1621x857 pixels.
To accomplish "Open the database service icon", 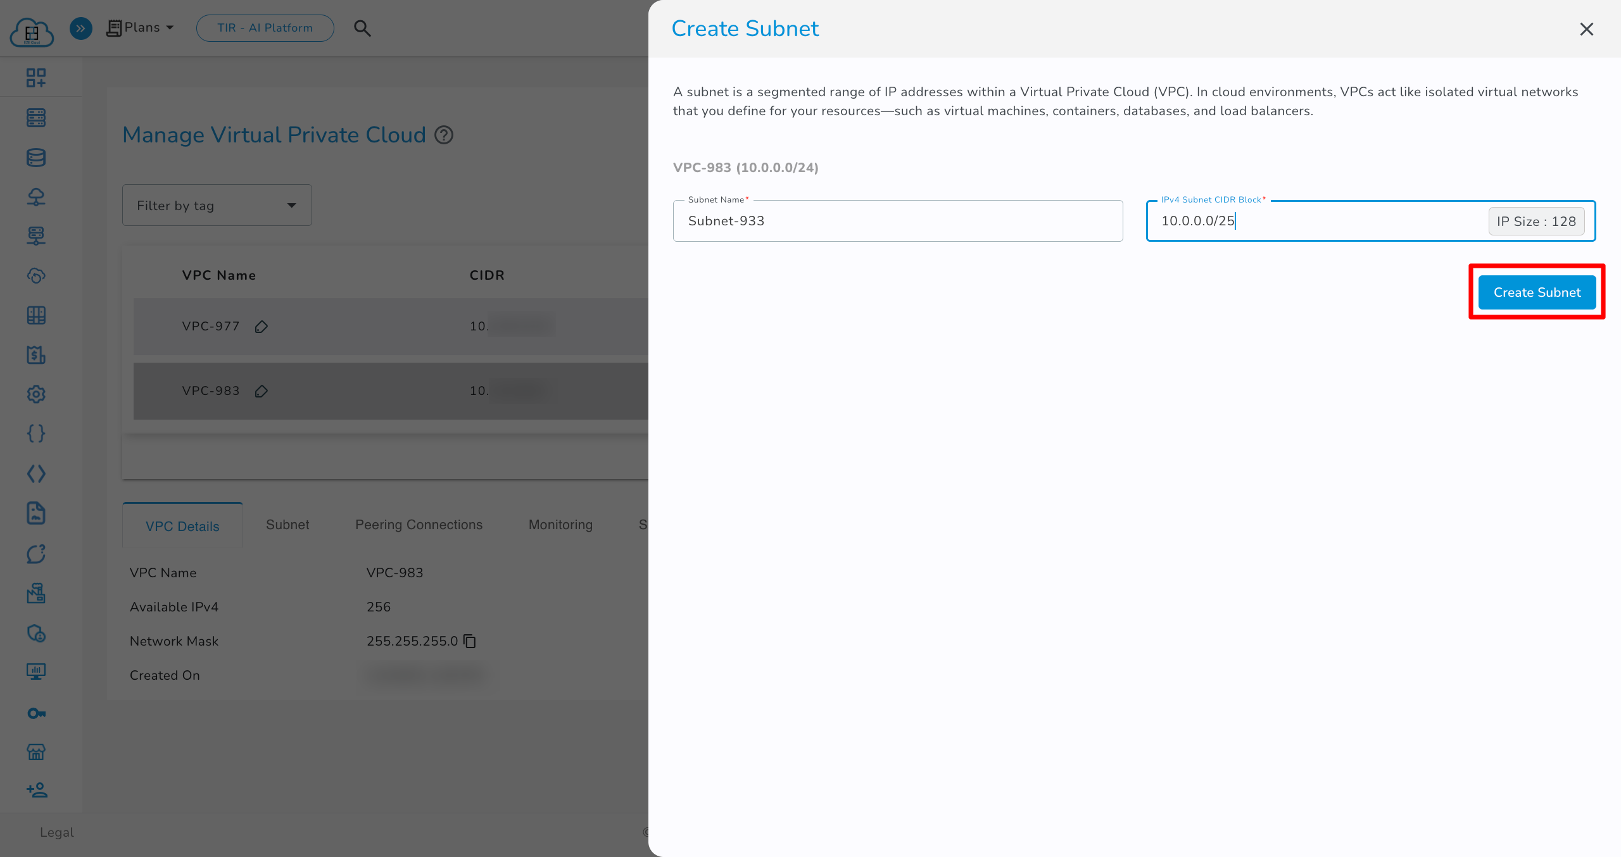I will [x=36, y=158].
